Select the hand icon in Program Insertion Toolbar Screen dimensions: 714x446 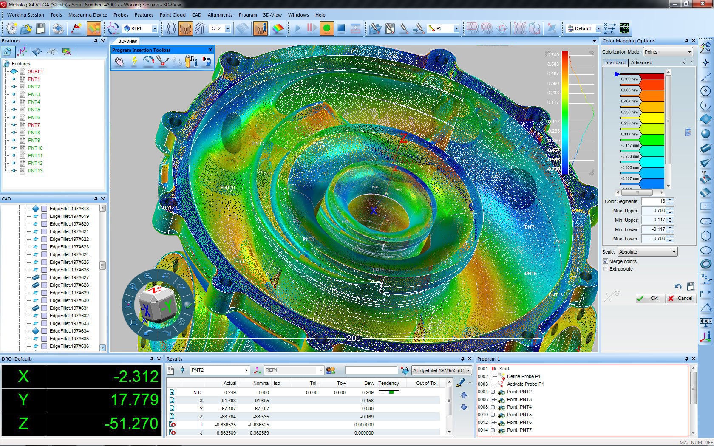(x=119, y=62)
